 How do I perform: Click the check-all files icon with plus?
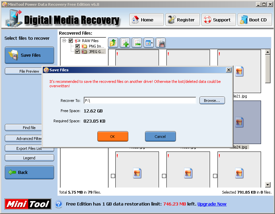point(125,43)
